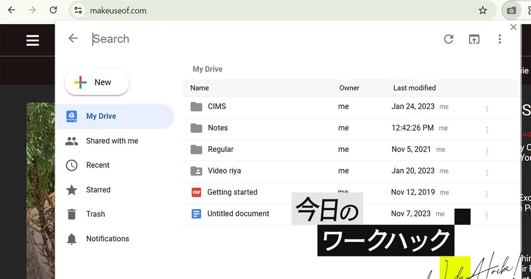531x279 pixels.
Task: Click the date 'Jan 24, 2023'
Action: tap(413, 106)
